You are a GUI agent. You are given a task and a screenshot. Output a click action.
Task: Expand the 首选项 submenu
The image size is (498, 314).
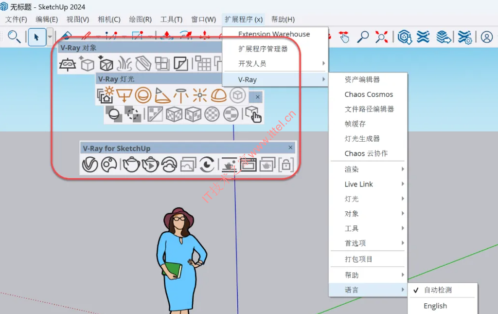(368, 243)
